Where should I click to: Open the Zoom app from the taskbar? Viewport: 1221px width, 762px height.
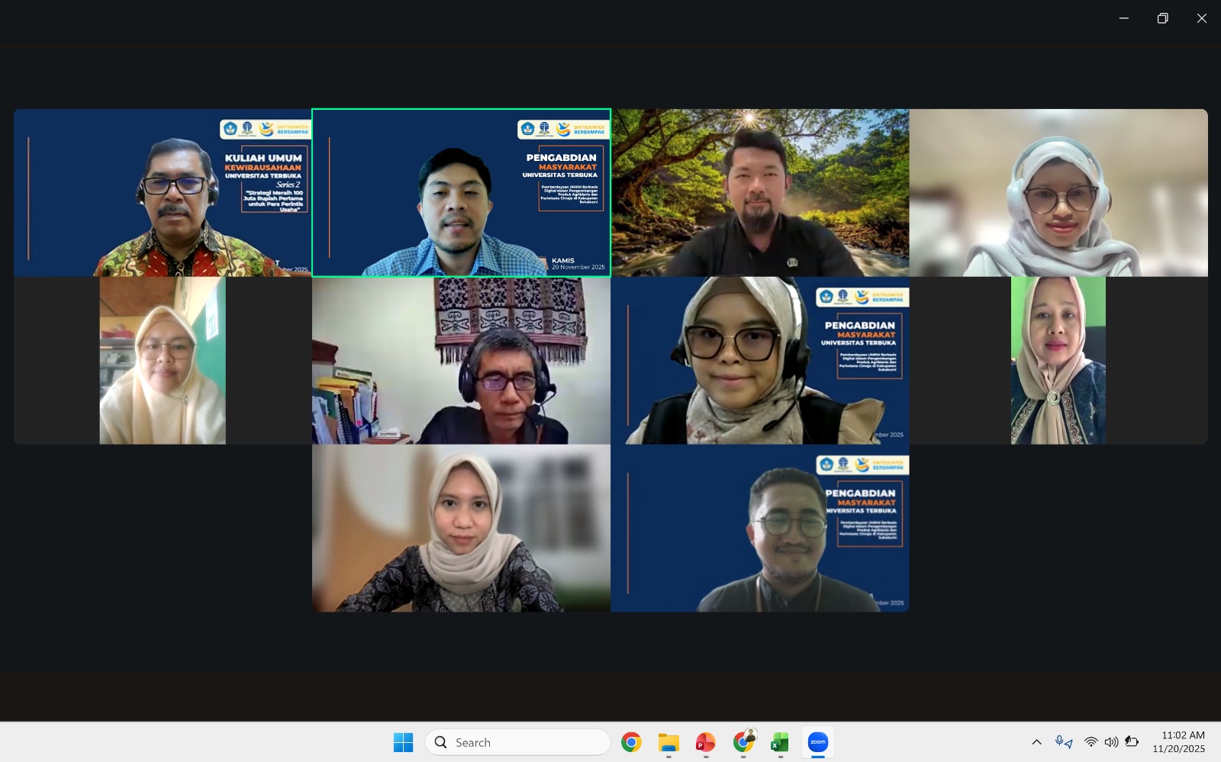pos(817,741)
